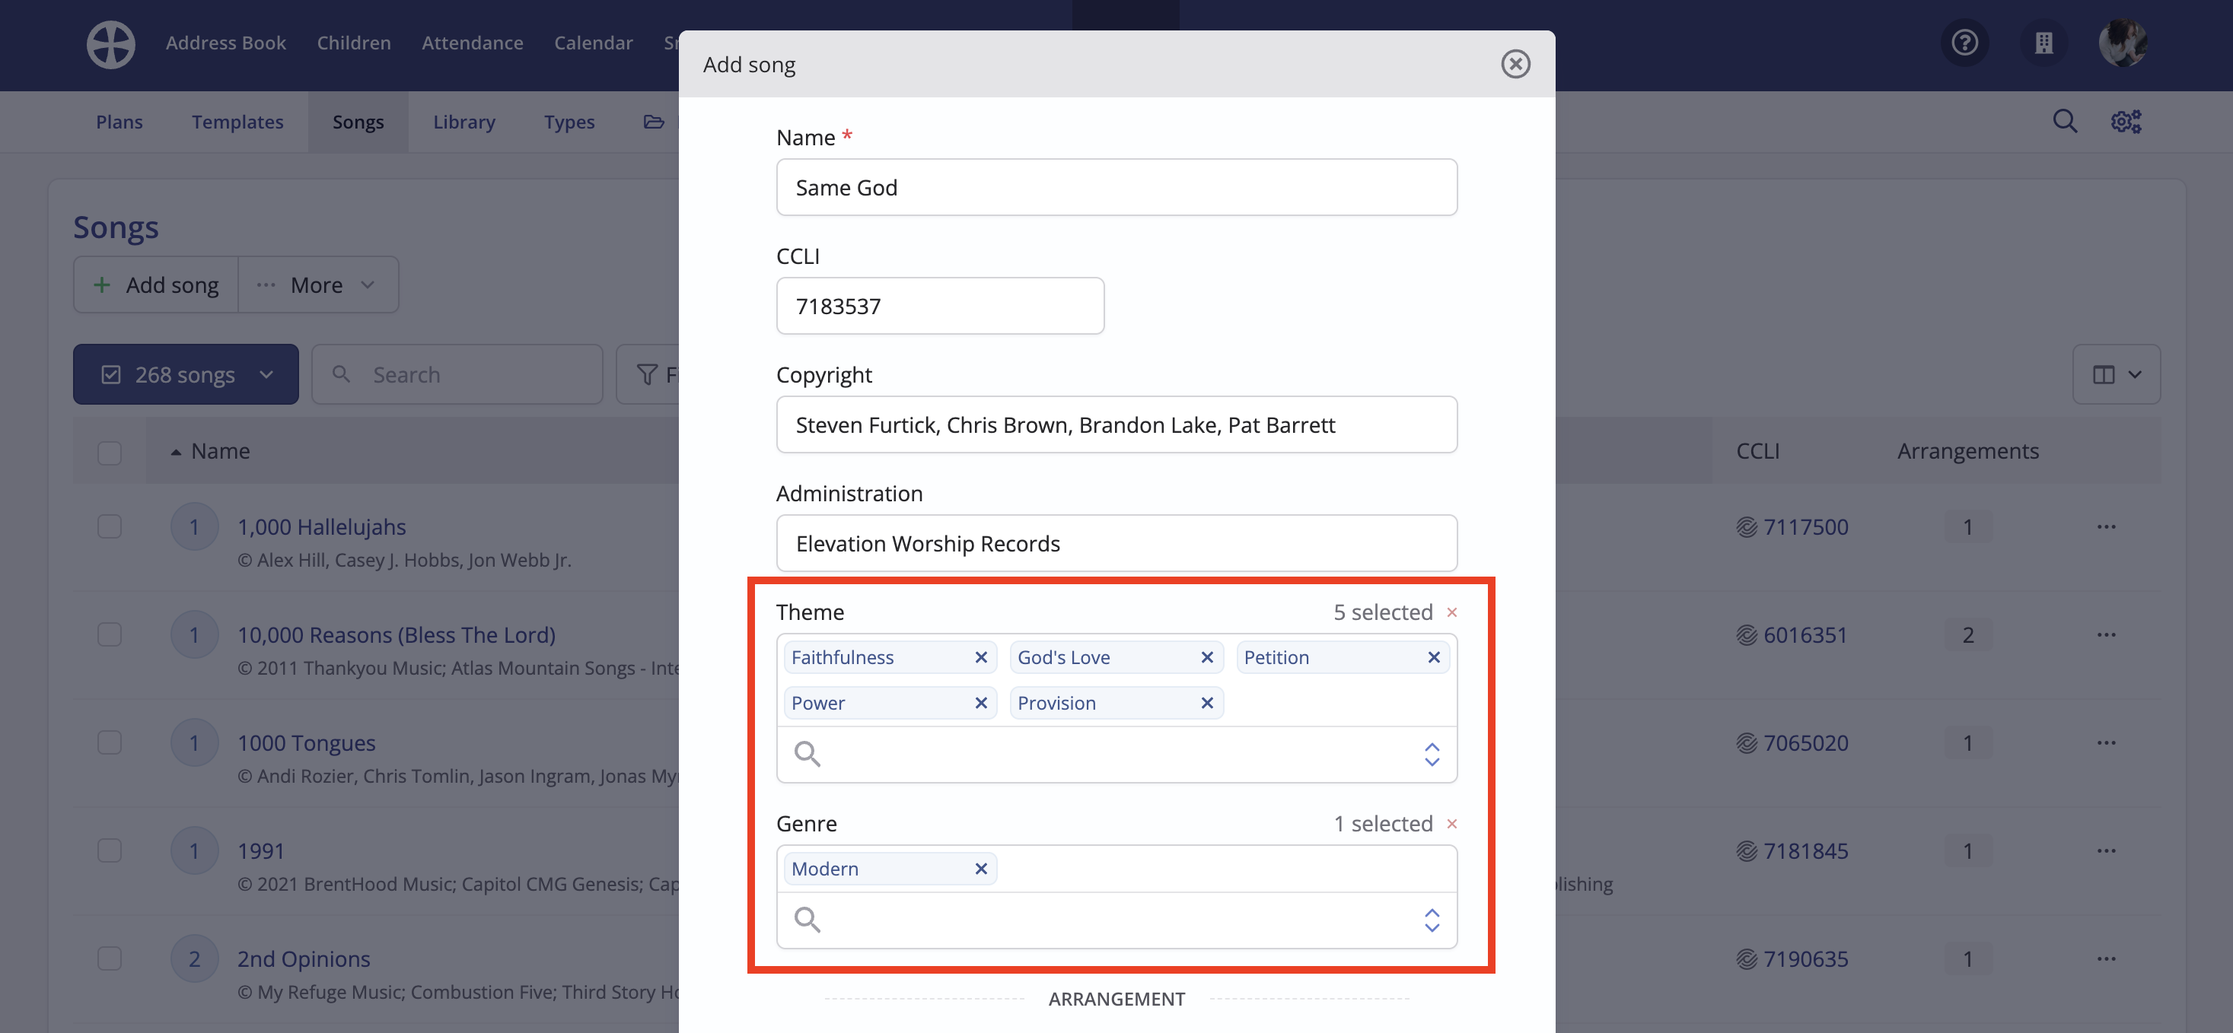Switch to the Library tab

click(x=463, y=122)
